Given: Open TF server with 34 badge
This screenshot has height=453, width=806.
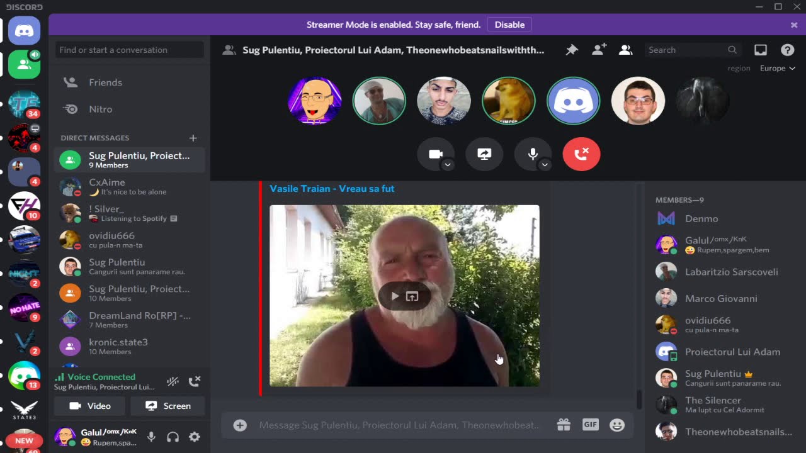Looking at the screenshot, I should 25,104.
